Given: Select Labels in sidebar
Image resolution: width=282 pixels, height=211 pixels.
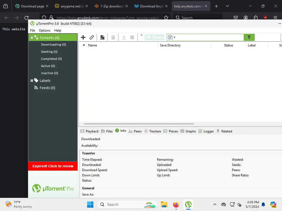Looking at the screenshot, I should click(x=45, y=80).
